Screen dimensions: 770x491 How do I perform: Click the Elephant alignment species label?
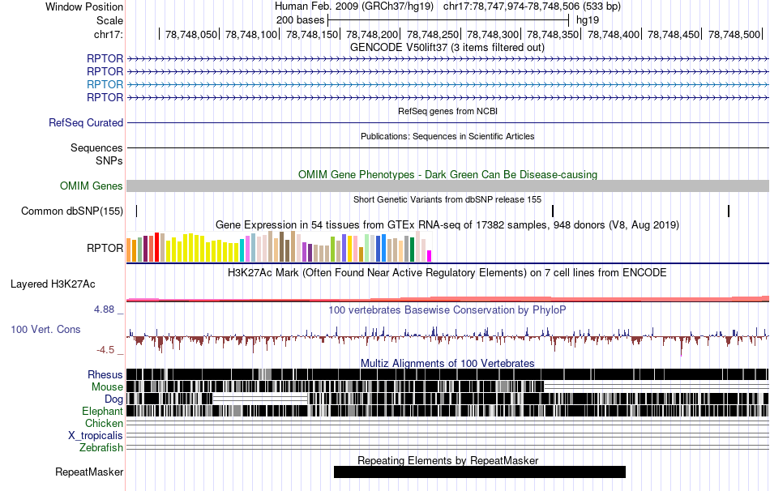coord(102,411)
